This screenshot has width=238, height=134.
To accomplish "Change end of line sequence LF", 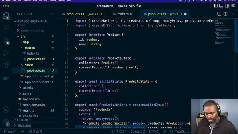I will point(164,131).
